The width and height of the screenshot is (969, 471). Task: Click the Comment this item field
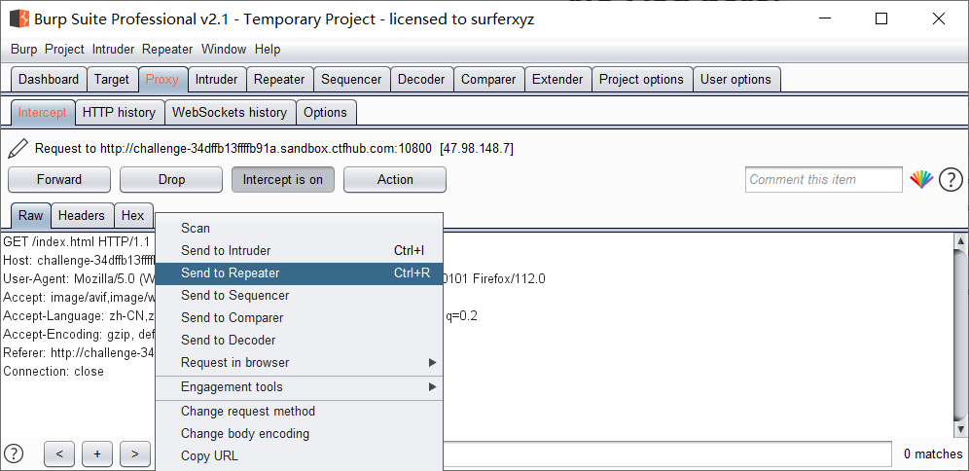pyautogui.click(x=824, y=180)
